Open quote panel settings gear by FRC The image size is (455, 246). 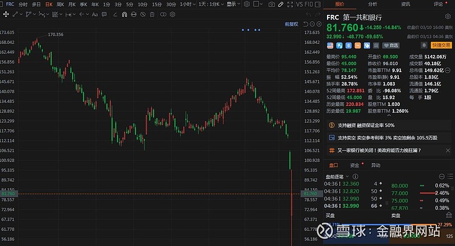[448, 16]
